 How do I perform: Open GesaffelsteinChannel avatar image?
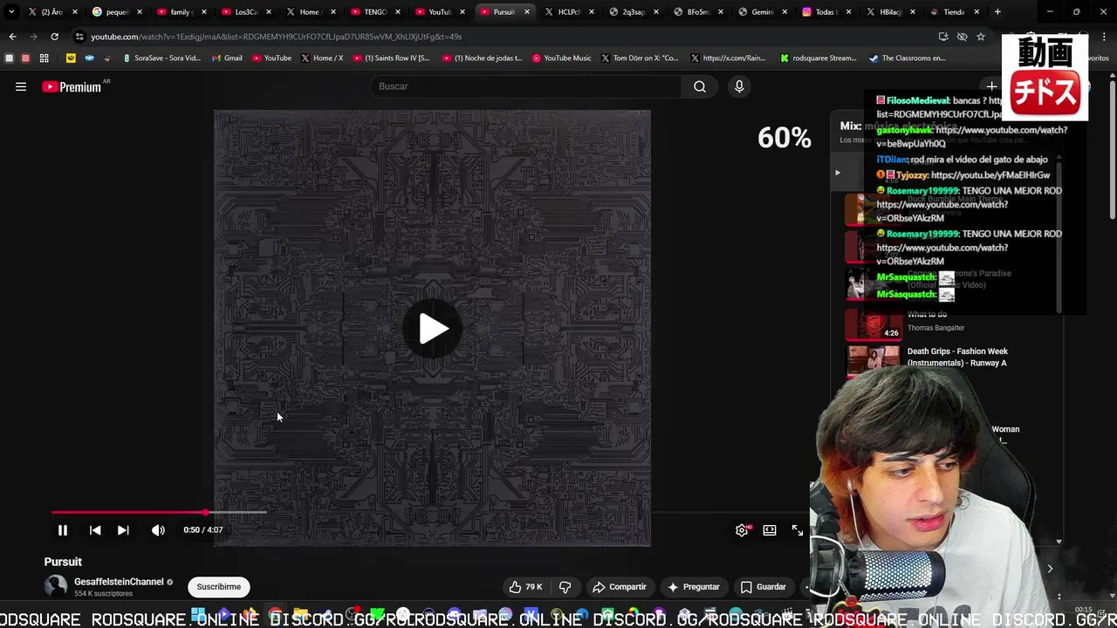56,586
